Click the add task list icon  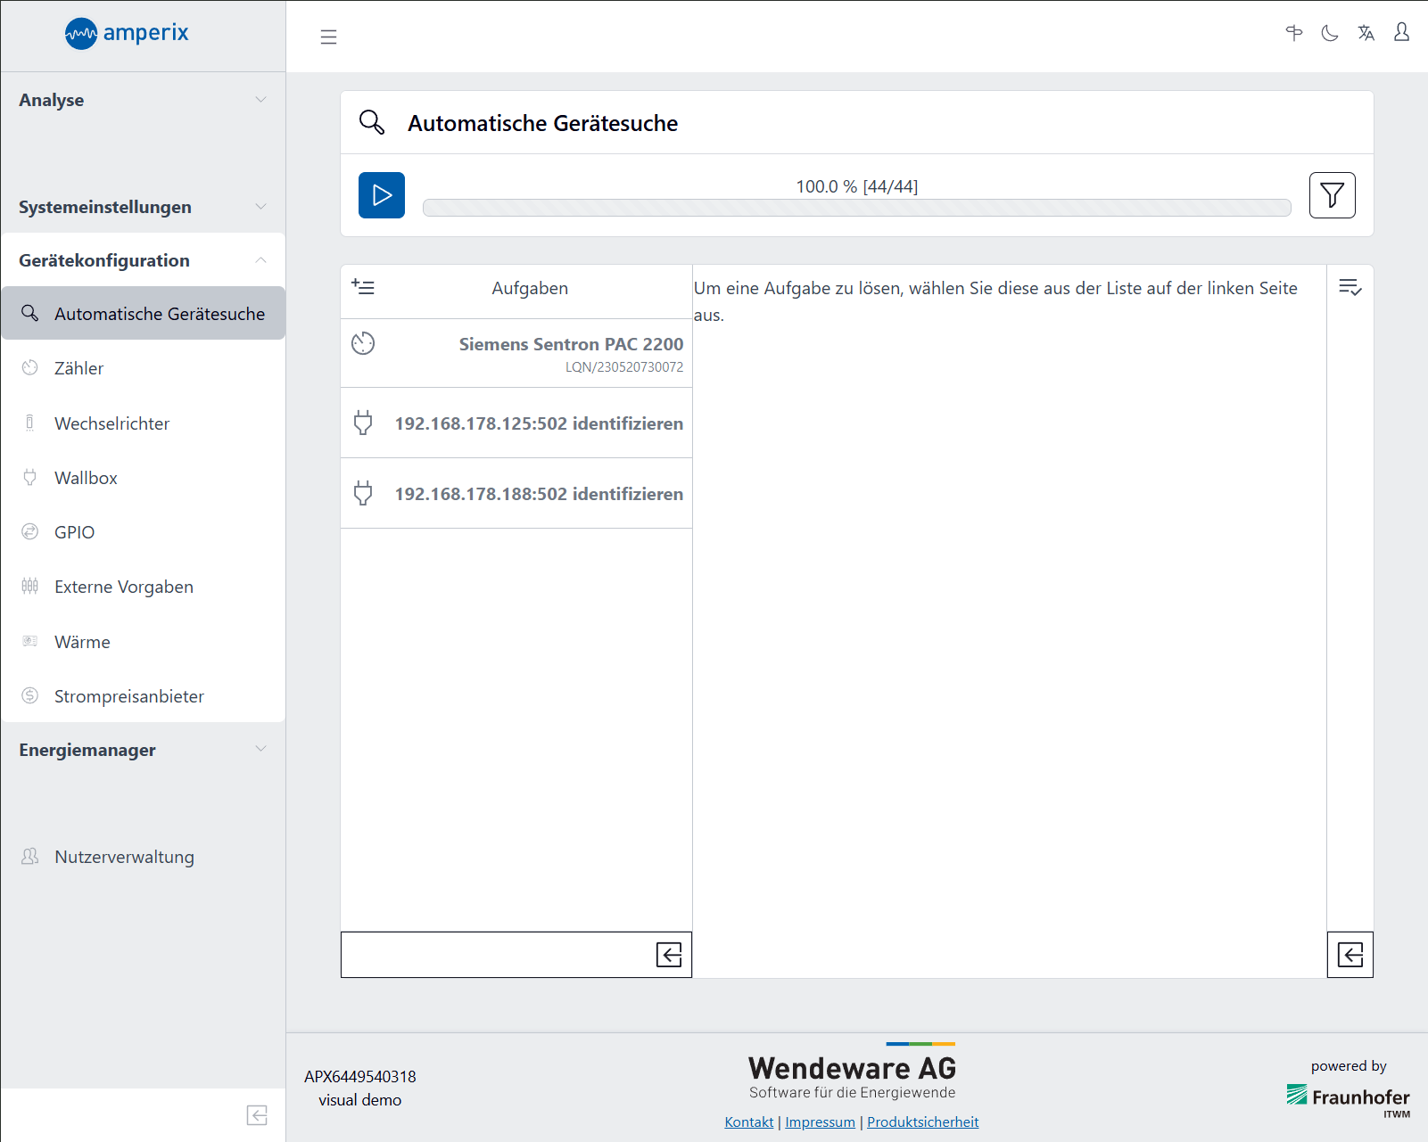pos(363,287)
